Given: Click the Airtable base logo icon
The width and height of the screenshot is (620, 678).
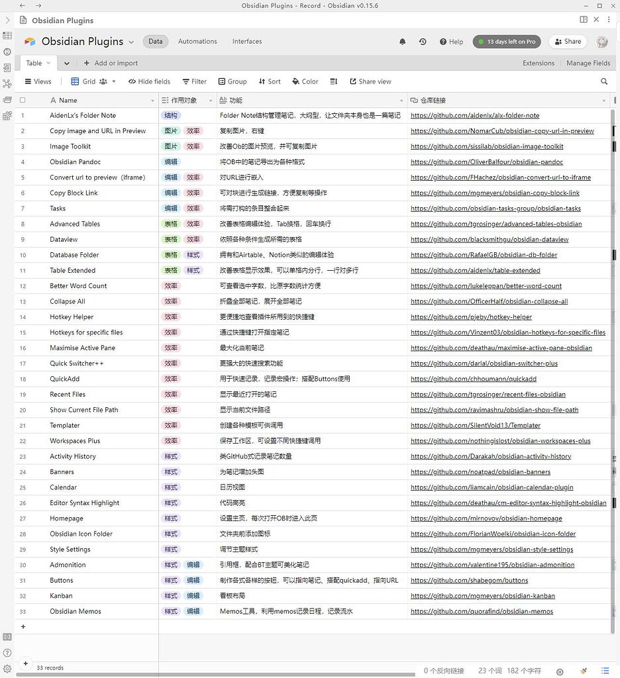Looking at the screenshot, I should click(x=30, y=42).
